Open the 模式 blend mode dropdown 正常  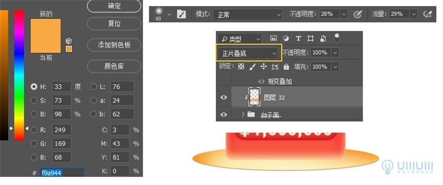(247, 14)
